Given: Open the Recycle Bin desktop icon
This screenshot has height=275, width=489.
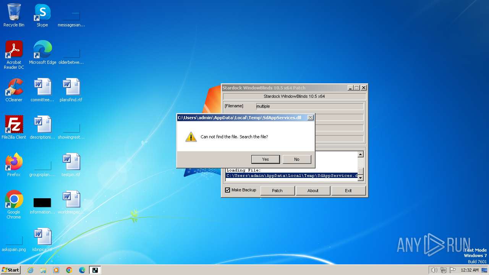Looking at the screenshot, I should pyautogui.click(x=14, y=15).
